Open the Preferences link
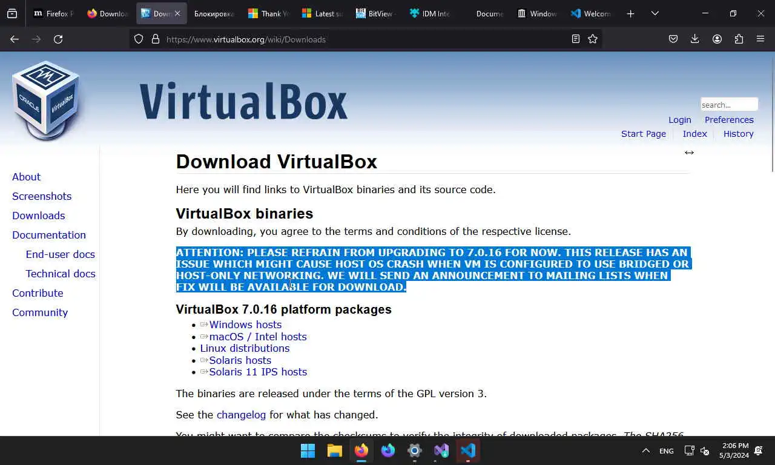 729,120
